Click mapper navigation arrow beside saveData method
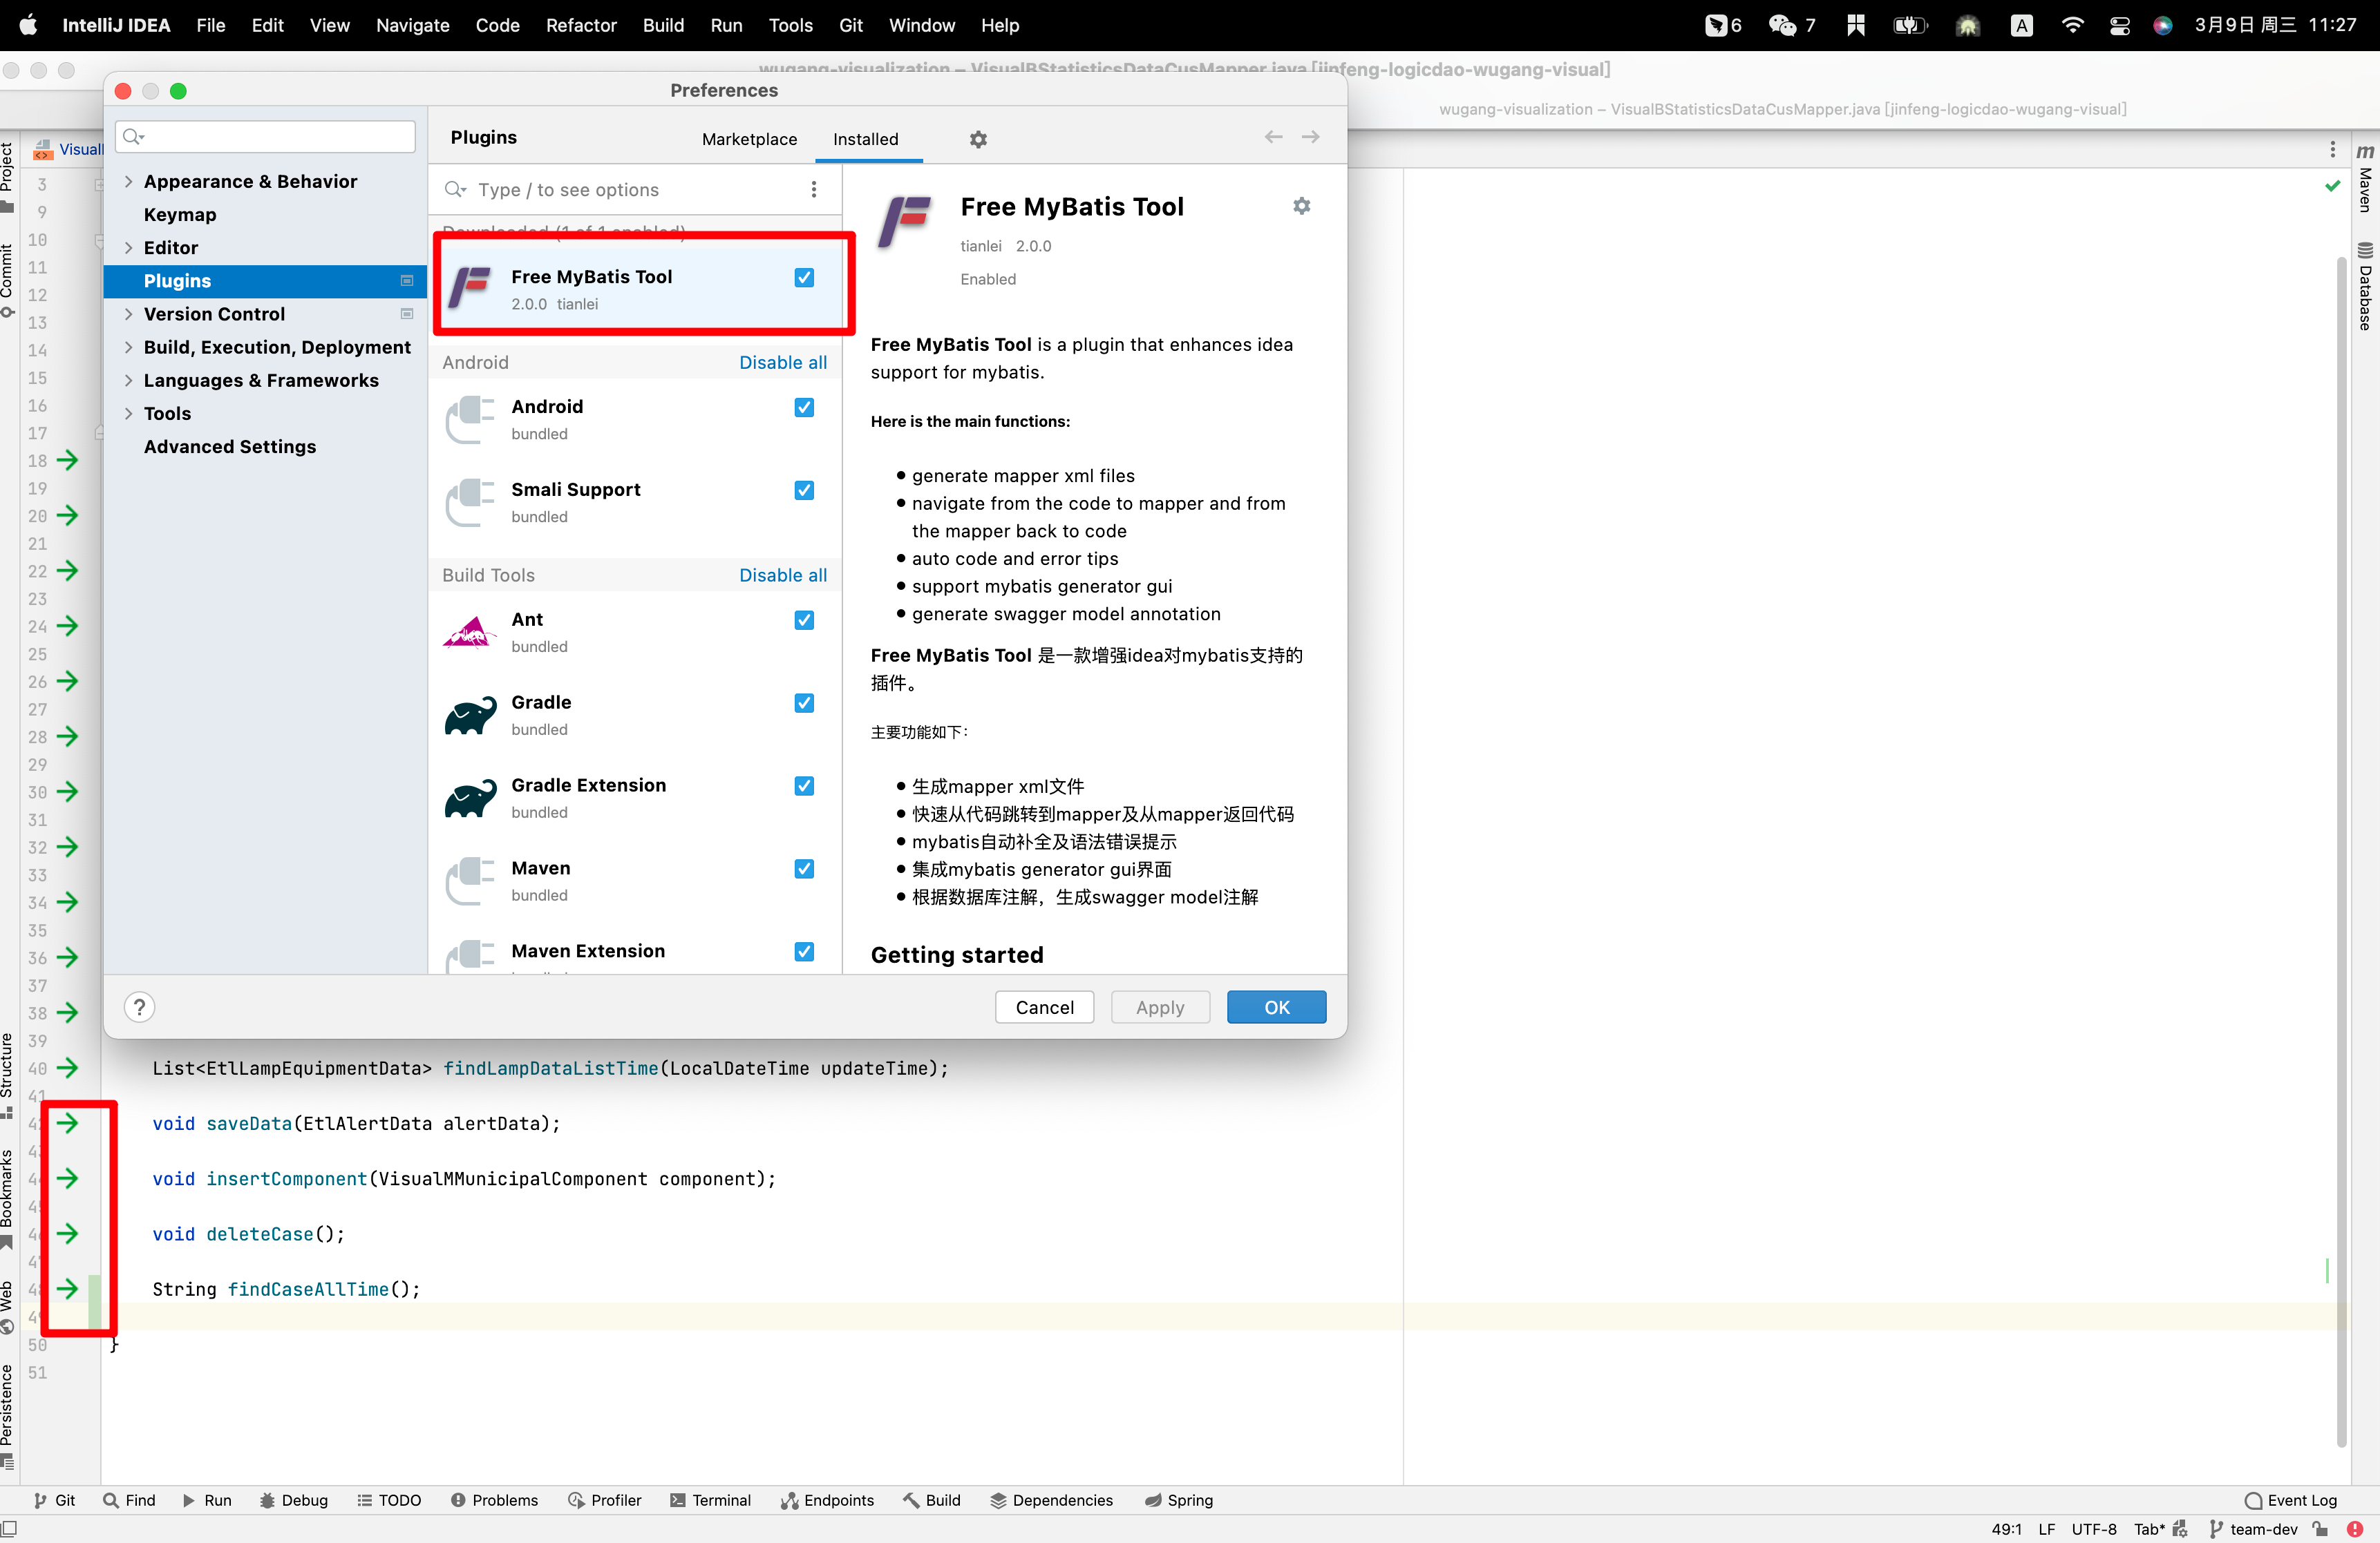Screen dimensions: 2380x1543 coord(67,1123)
